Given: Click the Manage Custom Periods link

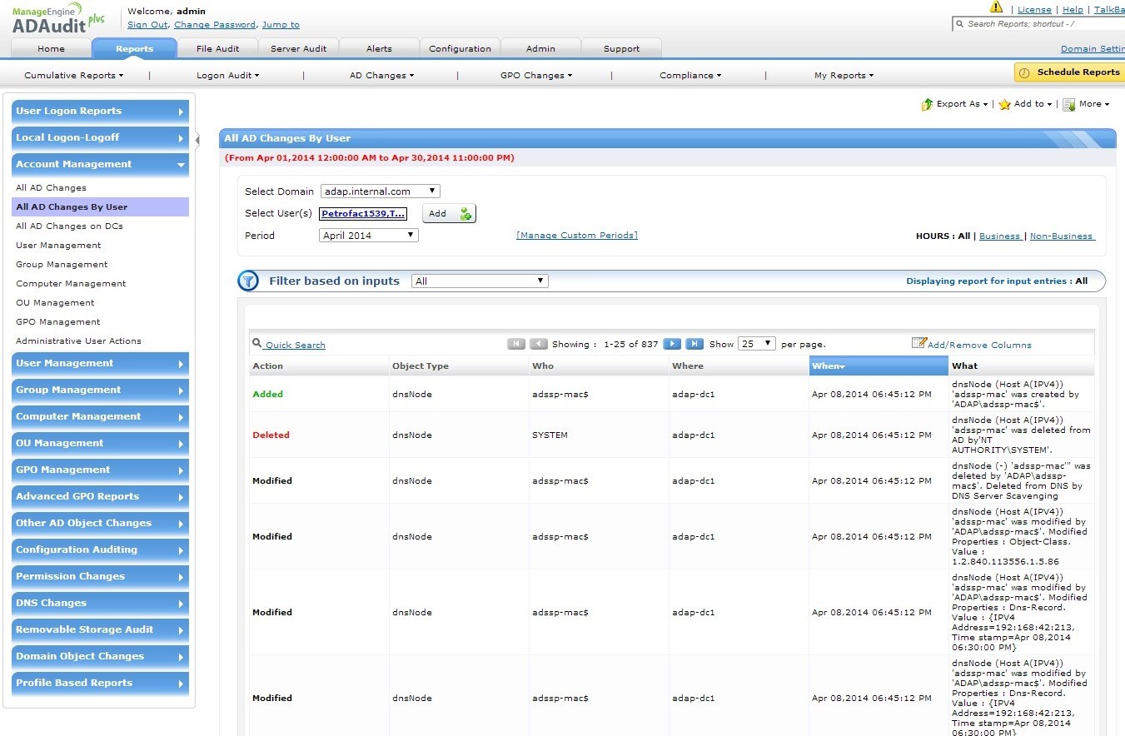Looking at the screenshot, I should point(577,235).
